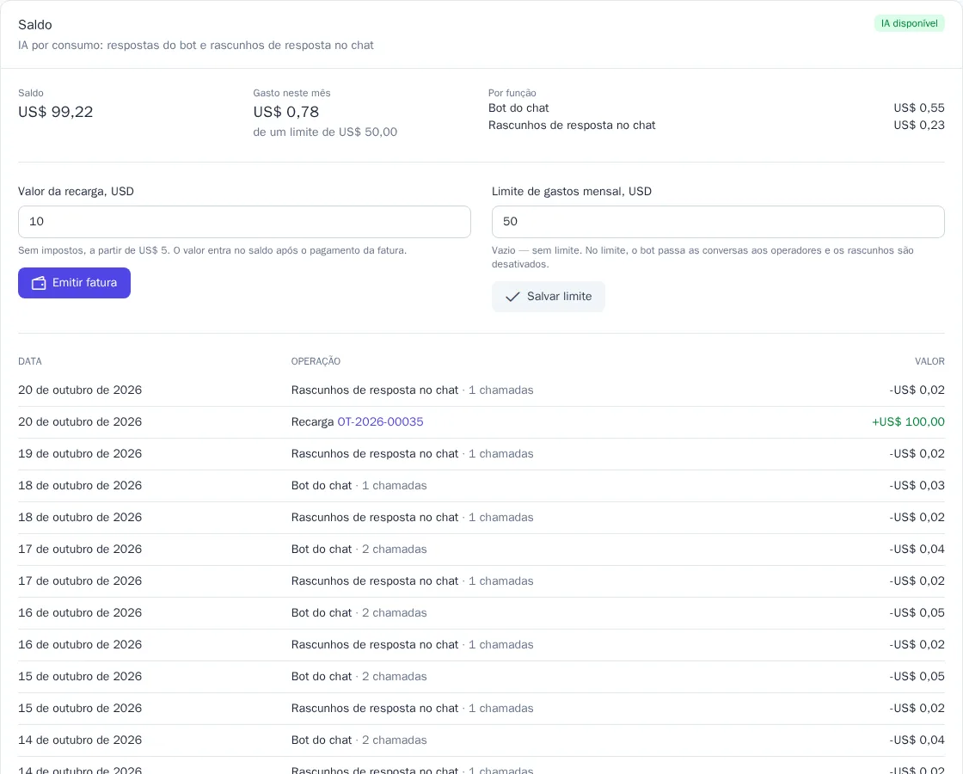Viewport: 963px width, 774px height.
Task: Click the VALOR column header
Action: tap(929, 361)
